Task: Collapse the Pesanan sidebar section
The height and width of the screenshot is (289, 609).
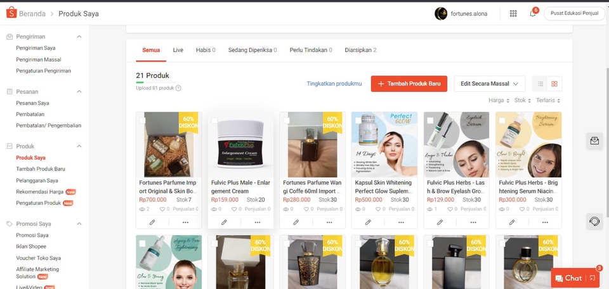Action: [x=79, y=92]
